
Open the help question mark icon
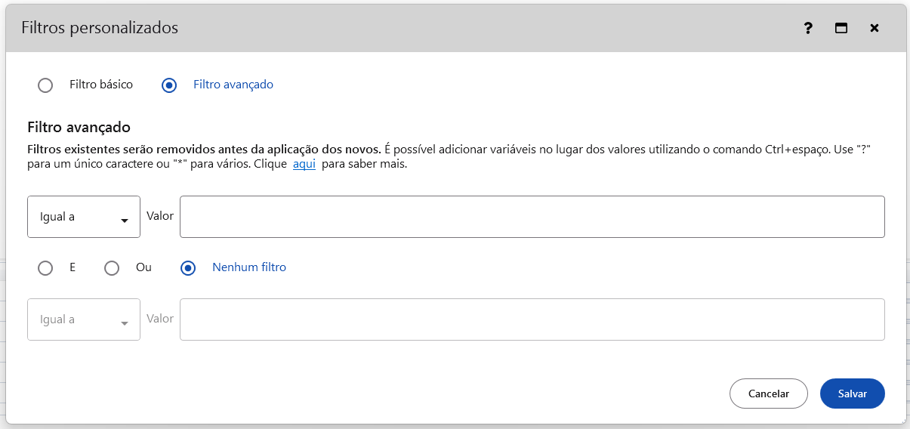coord(808,29)
